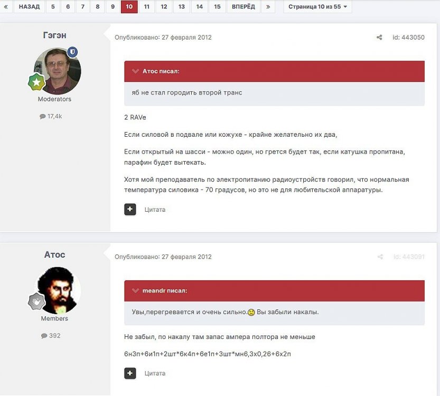Click the plus multi-quote icon in Атос's post
The width and height of the screenshot is (440, 396).
130,373
